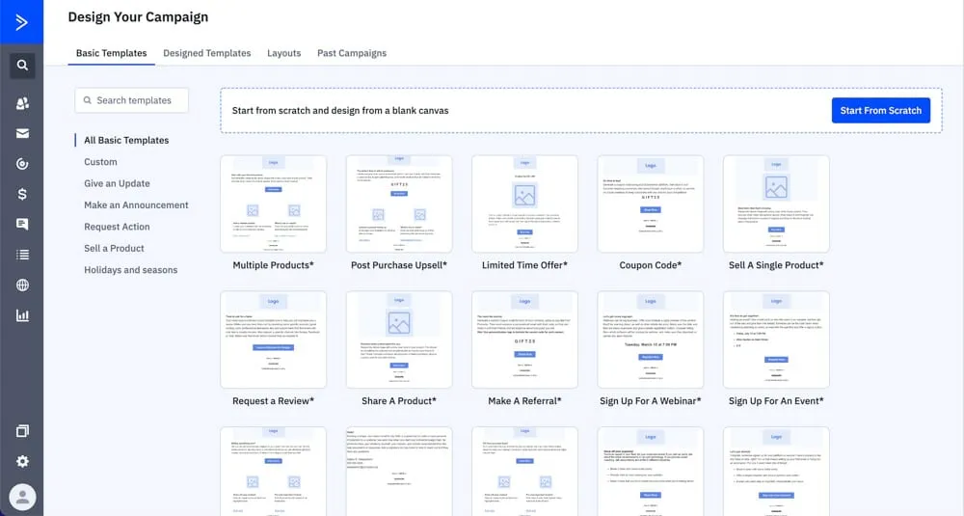
Task: Click the Search templates input field
Action: coord(132,100)
